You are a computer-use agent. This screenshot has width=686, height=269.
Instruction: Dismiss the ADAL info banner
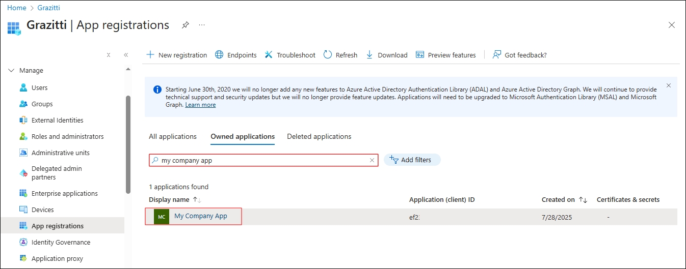pos(669,85)
